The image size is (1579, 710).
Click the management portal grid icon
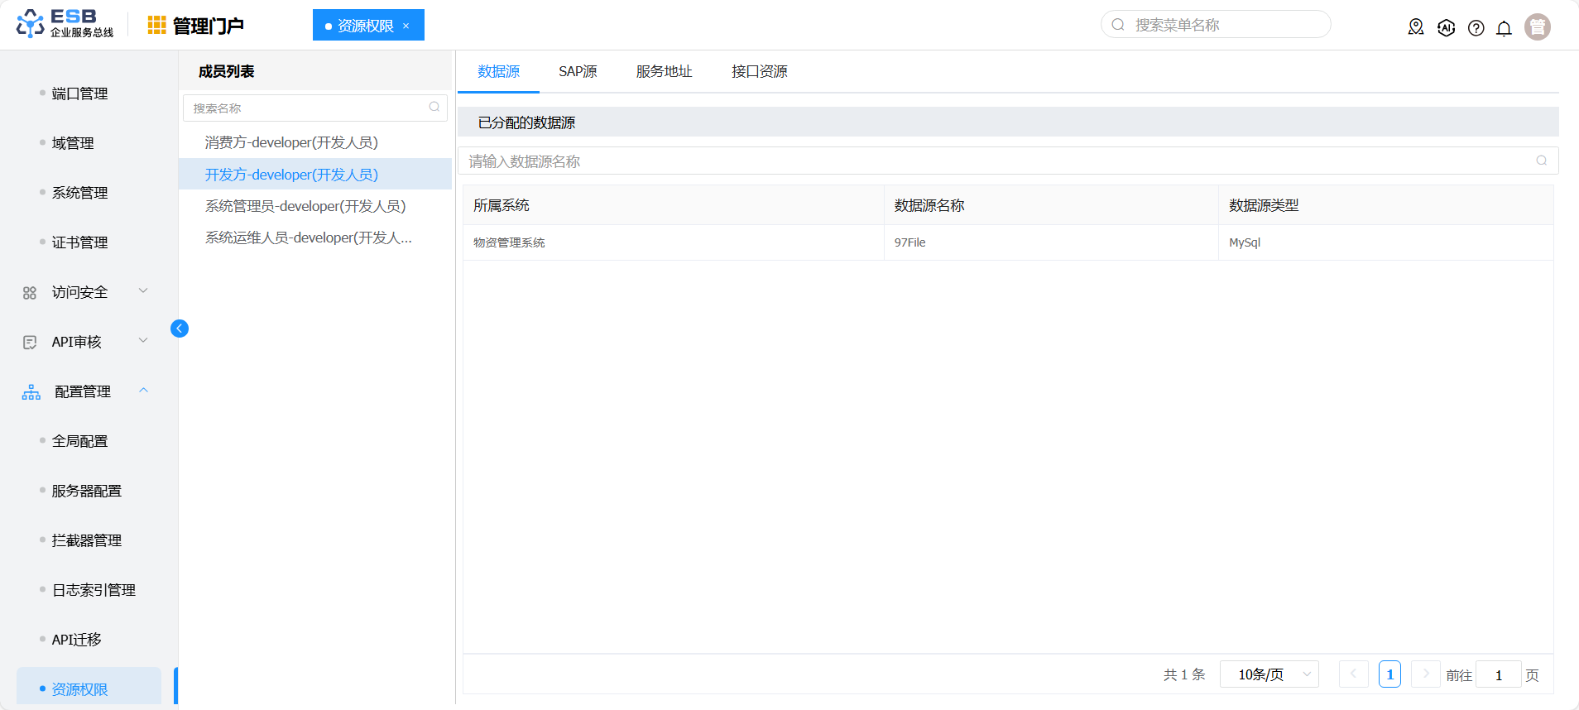tap(156, 26)
